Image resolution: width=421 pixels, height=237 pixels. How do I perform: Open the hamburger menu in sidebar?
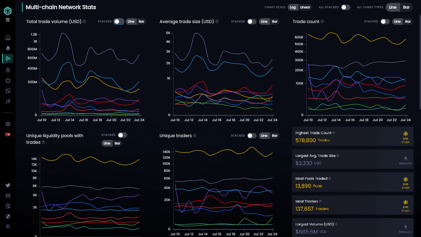(8, 20)
